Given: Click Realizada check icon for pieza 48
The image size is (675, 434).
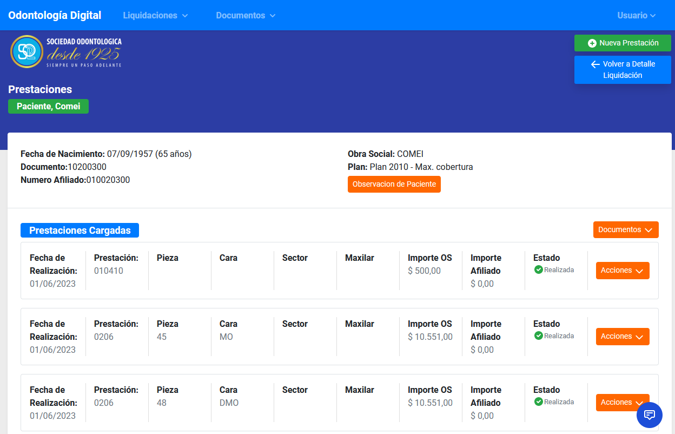Looking at the screenshot, I should pyautogui.click(x=538, y=402).
